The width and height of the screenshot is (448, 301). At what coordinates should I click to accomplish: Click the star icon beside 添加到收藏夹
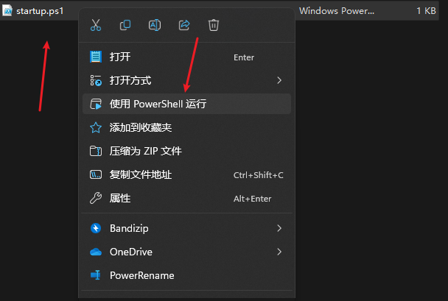[x=96, y=127]
